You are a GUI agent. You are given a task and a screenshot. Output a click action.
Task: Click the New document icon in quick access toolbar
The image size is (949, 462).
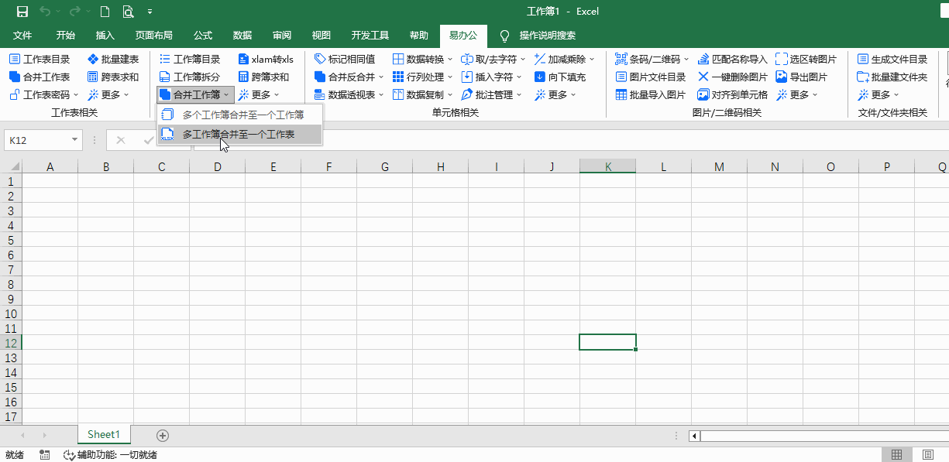tap(105, 12)
